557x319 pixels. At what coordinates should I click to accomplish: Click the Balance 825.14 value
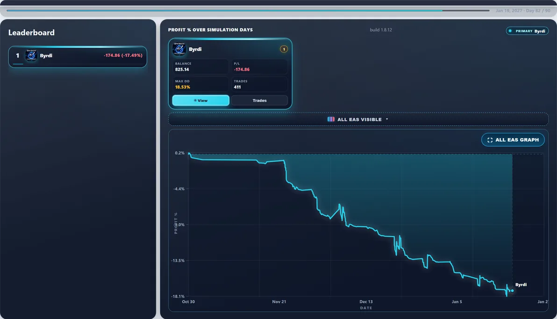(182, 70)
